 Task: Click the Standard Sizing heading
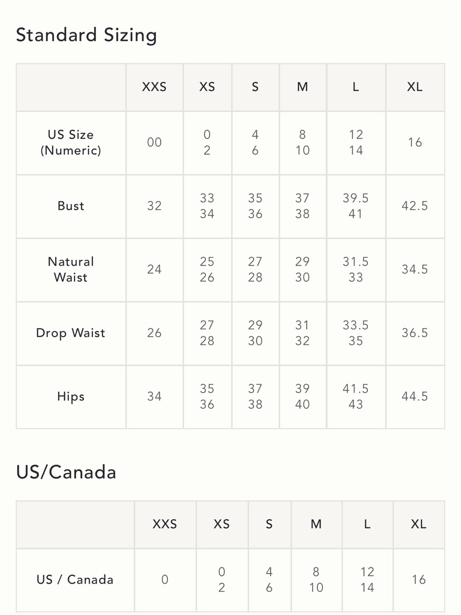(x=86, y=35)
